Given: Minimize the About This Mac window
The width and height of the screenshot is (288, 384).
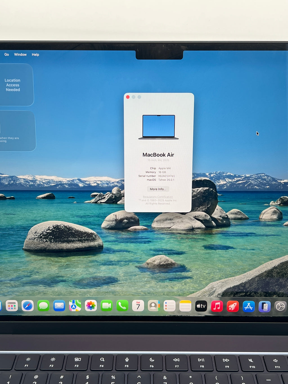Looking at the screenshot, I should coord(134,97).
